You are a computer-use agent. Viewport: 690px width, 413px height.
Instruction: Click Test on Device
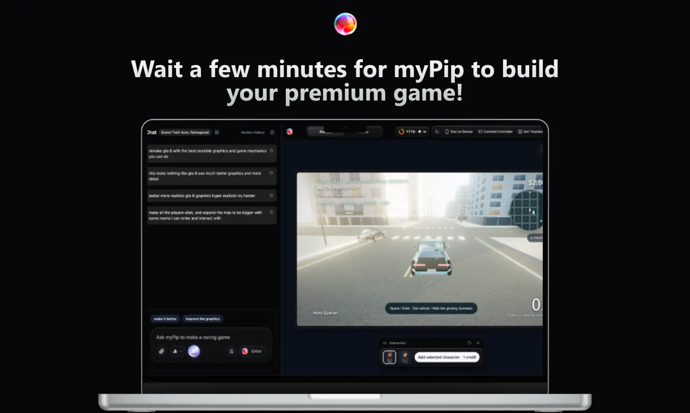(x=459, y=132)
